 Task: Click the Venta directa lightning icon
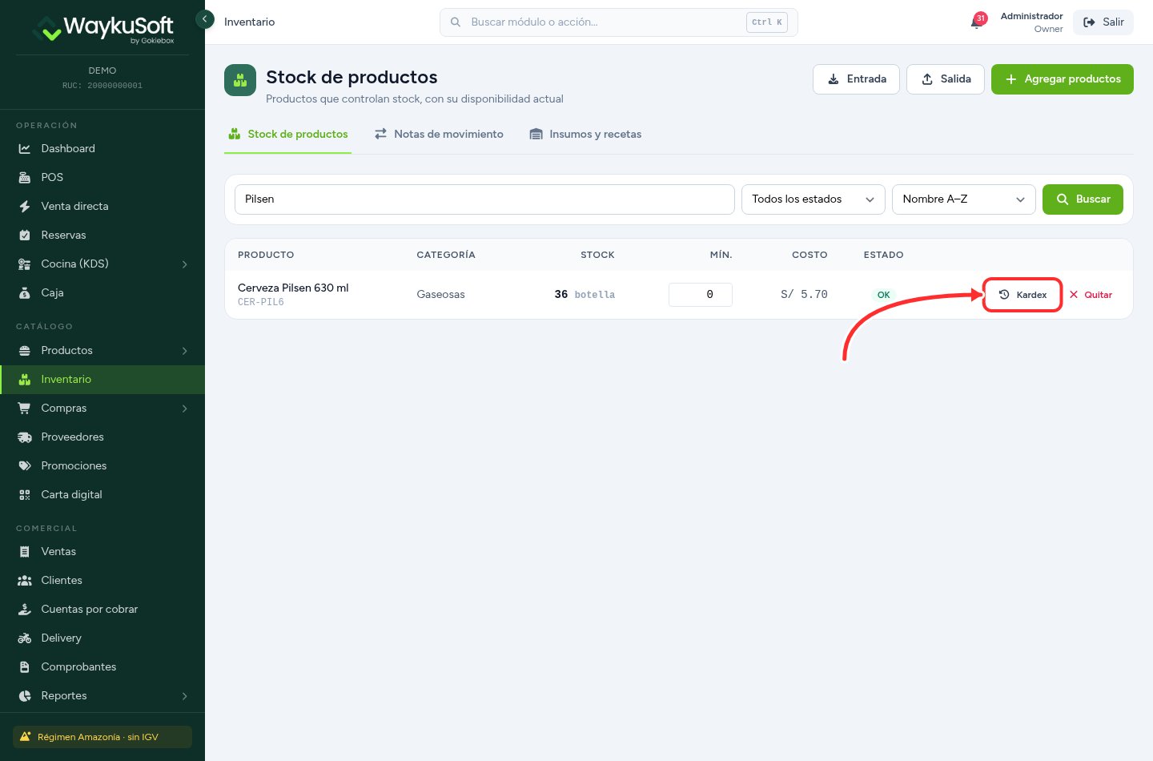[25, 206]
